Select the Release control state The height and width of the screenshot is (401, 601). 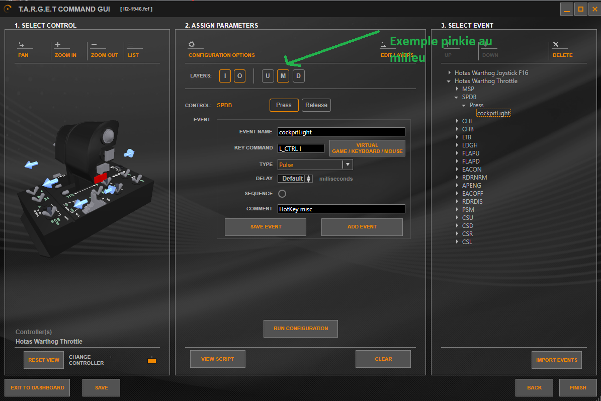316,105
